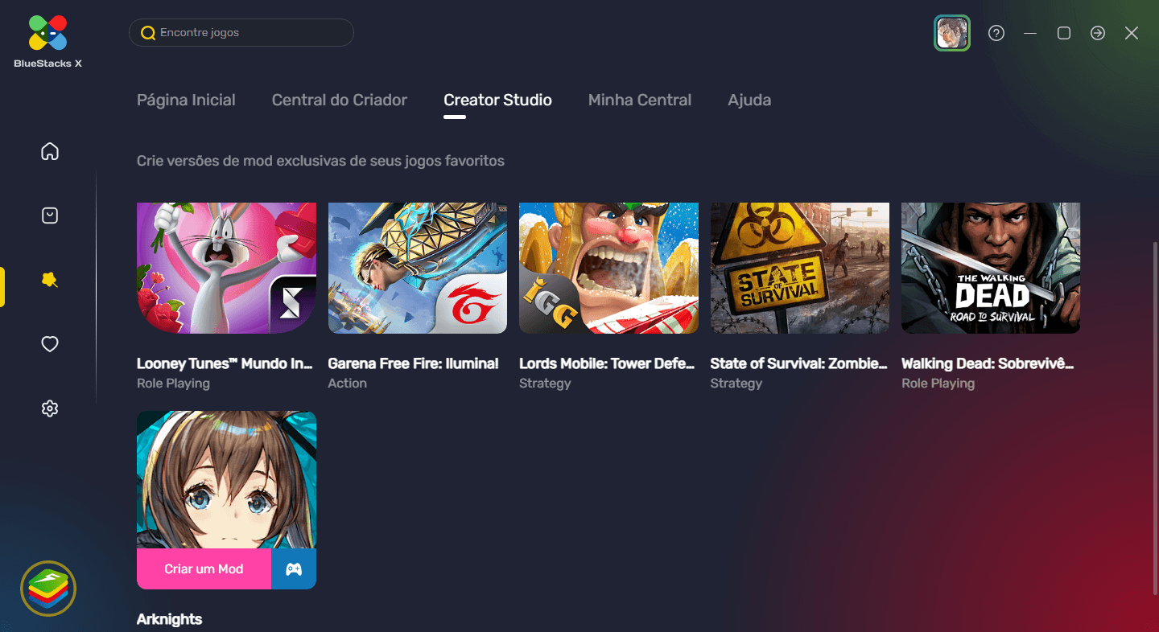The height and width of the screenshot is (632, 1159).
Task: Click Role Playing label under Walking Dead
Action: click(x=938, y=384)
